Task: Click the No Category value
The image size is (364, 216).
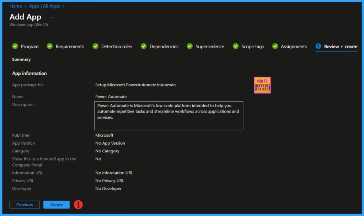Action: [x=107, y=151]
